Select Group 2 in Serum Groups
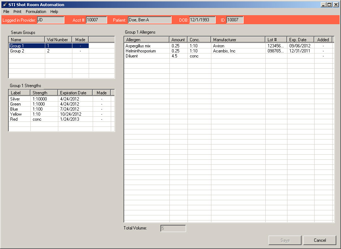 (x=17, y=51)
